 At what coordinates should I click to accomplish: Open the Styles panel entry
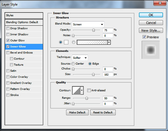point(24,15)
